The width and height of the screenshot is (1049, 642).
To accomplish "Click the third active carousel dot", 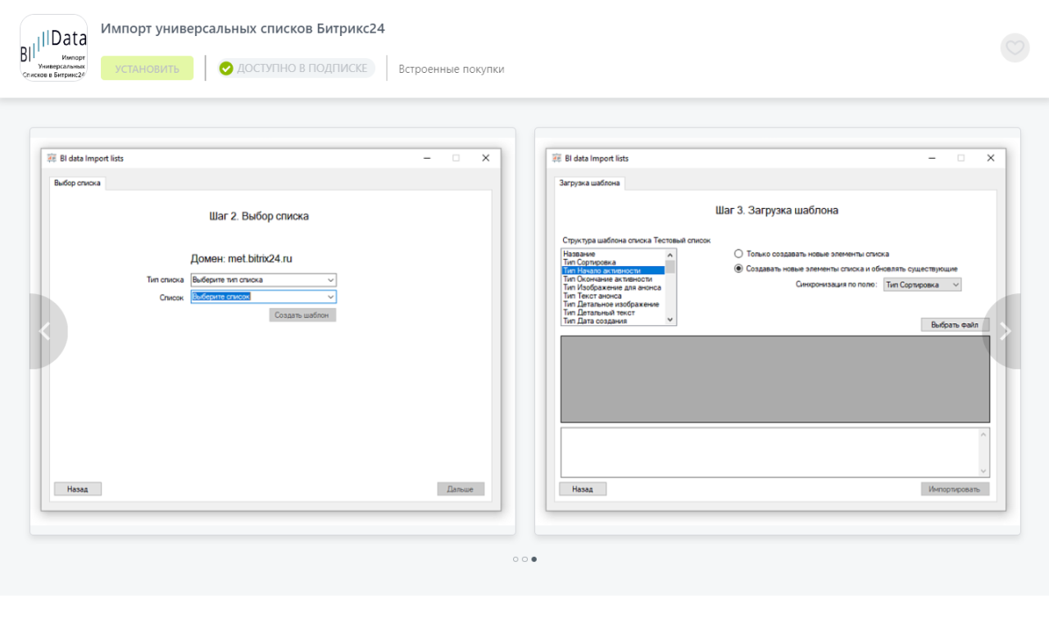I will click(x=534, y=559).
